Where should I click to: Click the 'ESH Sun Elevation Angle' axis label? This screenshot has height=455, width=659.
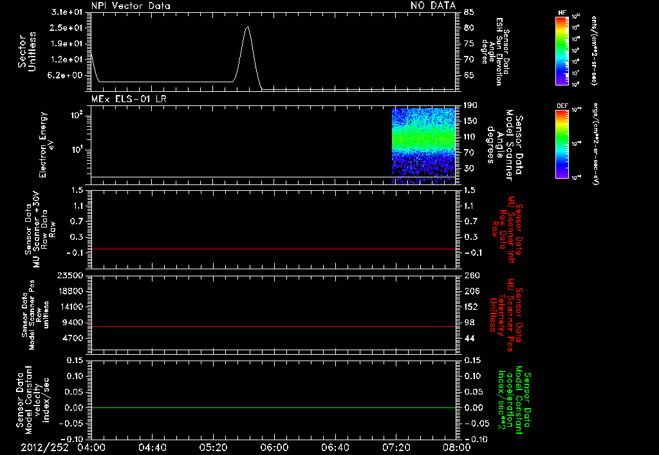[496, 51]
